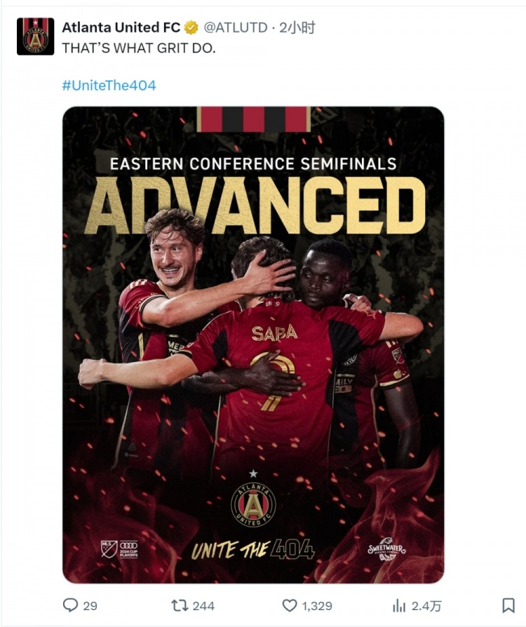Click the post text THAT'S WHAT GRIT DO
The image size is (526, 627).
click(139, 48)
